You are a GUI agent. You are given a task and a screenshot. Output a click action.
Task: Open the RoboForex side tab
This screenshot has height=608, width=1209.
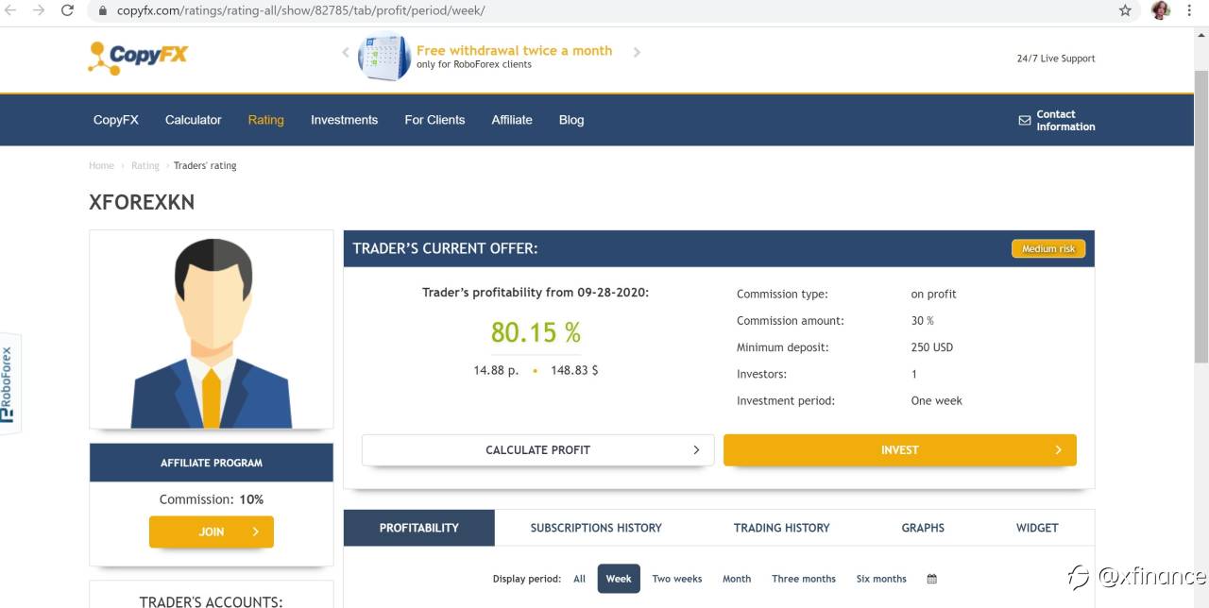[9, 383]
